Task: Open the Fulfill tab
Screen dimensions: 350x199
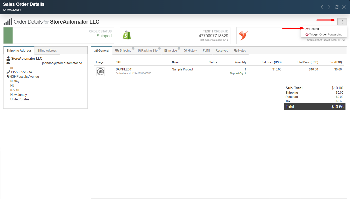Action: 206,51
